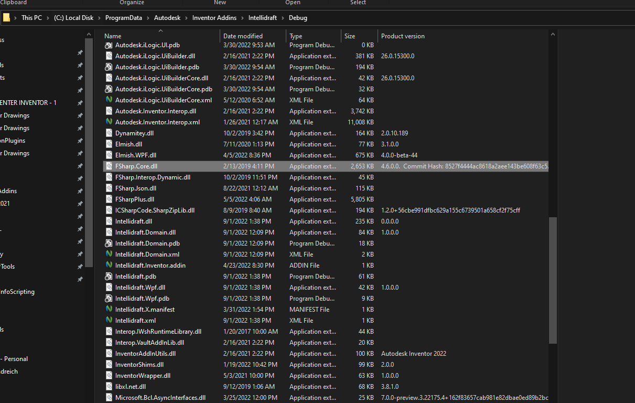This screenshot has width=635, height=403.
Task: Open breadcrumb arrow before This PC
Action: click(x=16, y=18)
